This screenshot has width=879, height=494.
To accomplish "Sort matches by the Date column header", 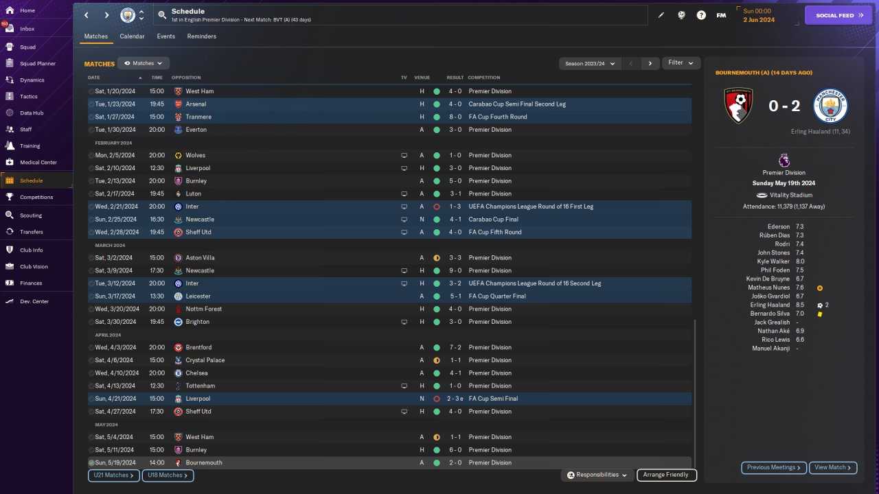I will point(94,78).
